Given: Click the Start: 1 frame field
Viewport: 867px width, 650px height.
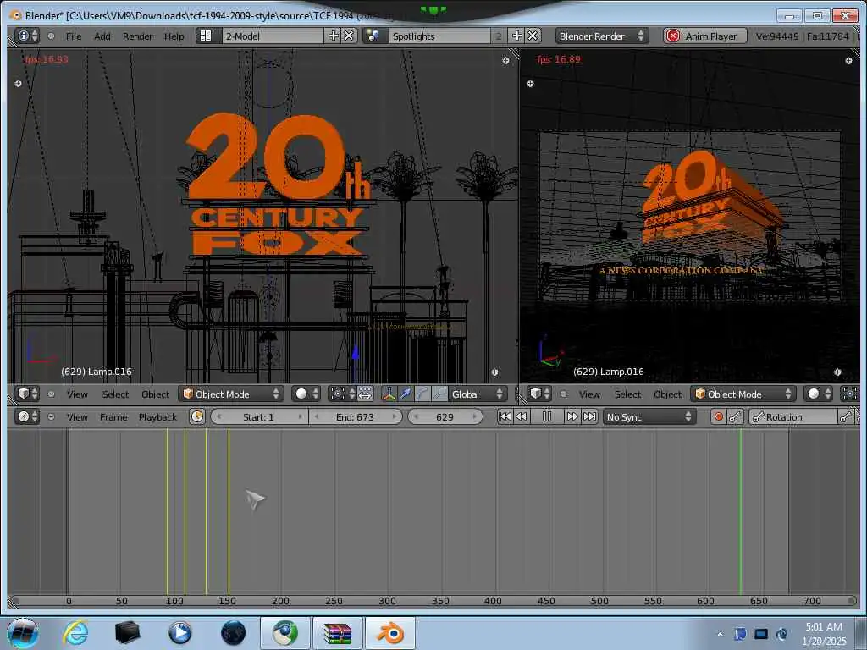Looking at the screenshot, I should pos(259,416).
